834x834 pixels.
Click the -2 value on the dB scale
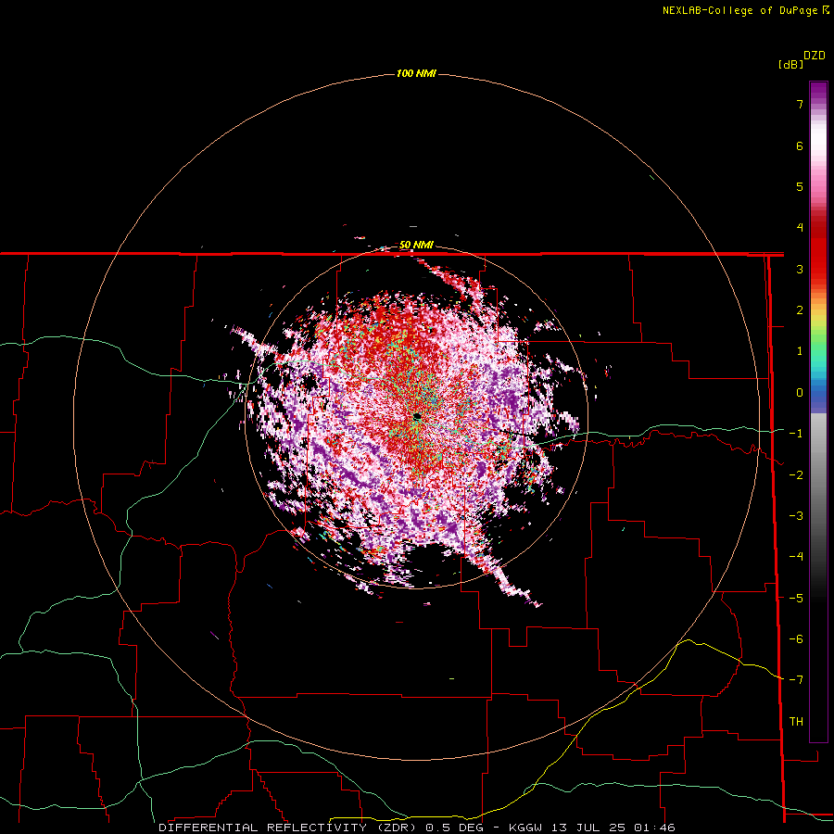796,475
